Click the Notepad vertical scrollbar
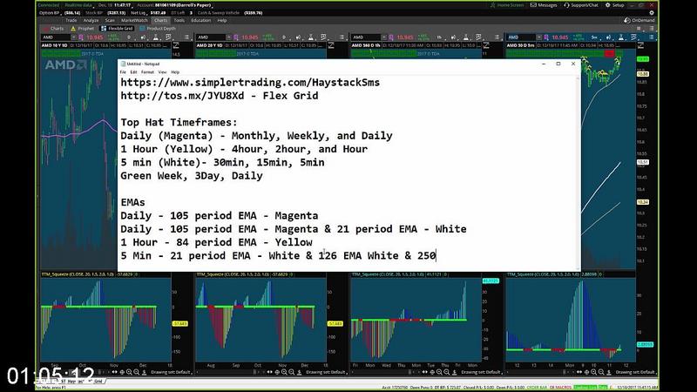The width and height of the screenshot is (697, 392). (578, 172)
